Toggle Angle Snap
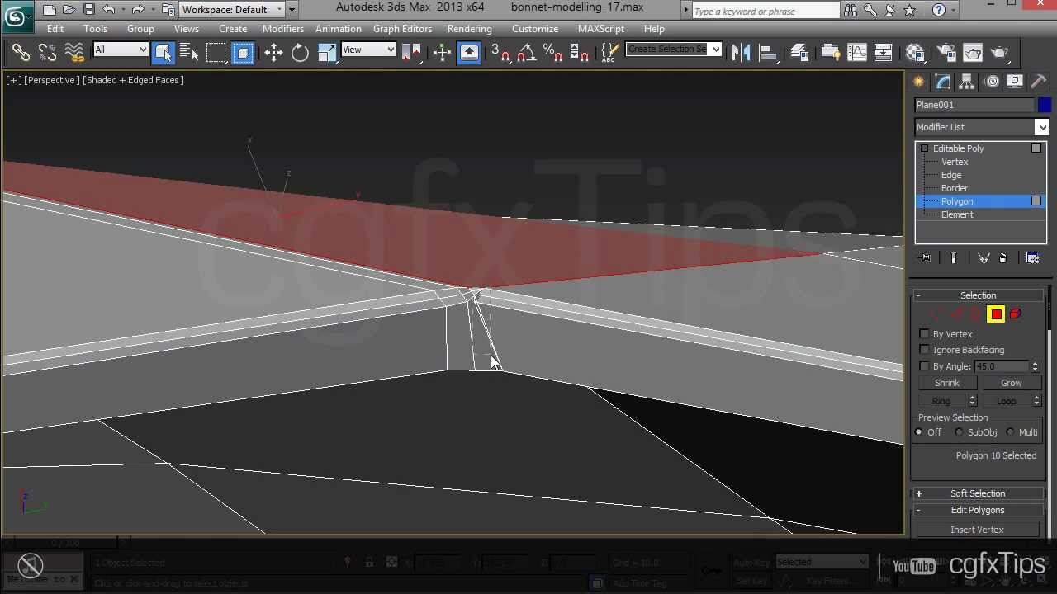Viewport: 1057px width, 594px height. point(527,53)
